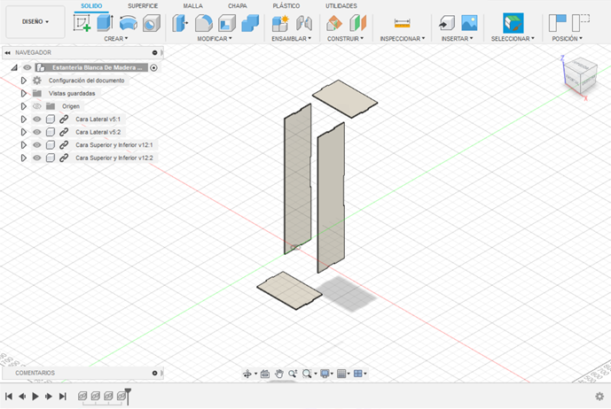This screenshot has width=611, height=409.
Task: Select the Create Sketch tool
Action: (x=82, y=23)
